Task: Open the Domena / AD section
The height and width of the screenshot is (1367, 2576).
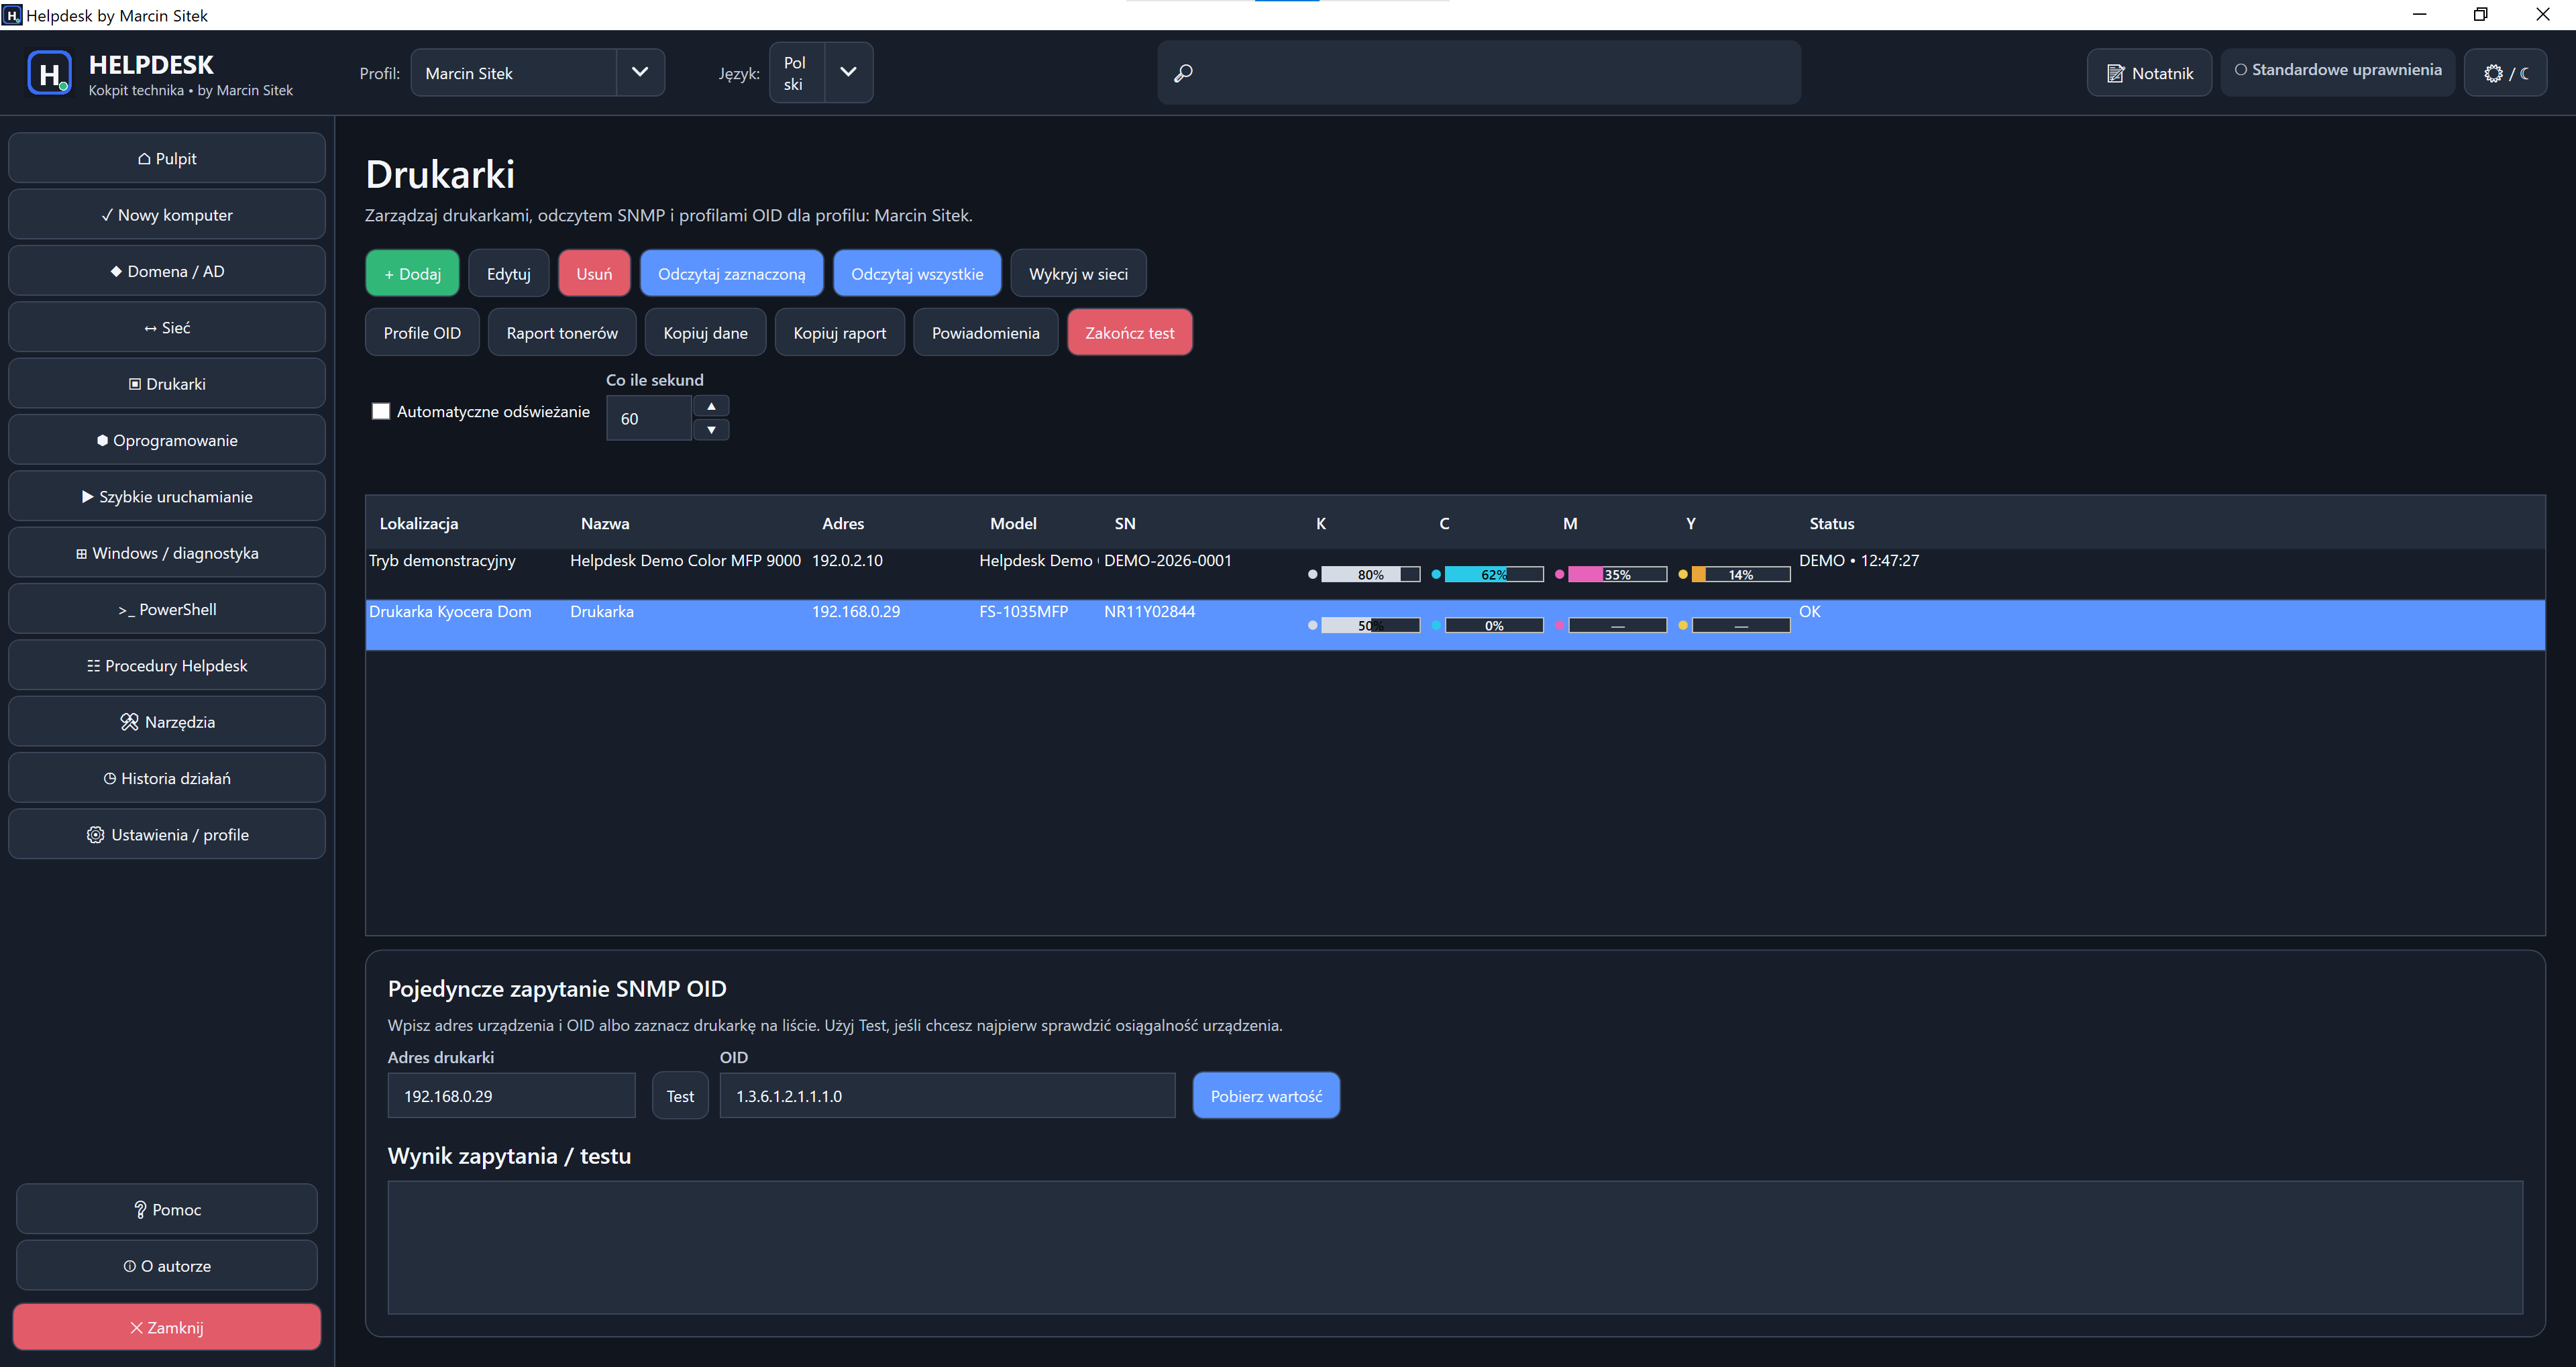Action: (167, 271)
